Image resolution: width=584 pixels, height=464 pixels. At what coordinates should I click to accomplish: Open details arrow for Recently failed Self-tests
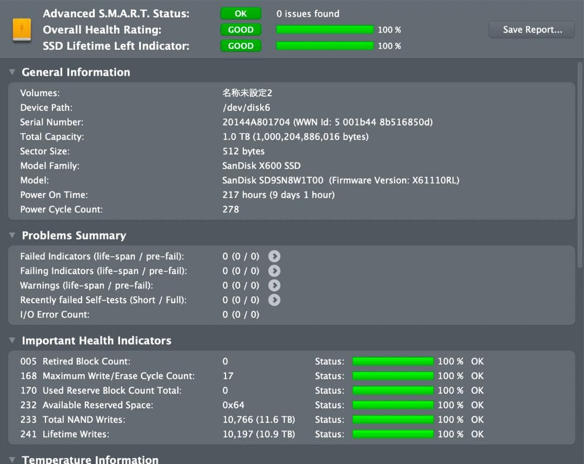coord(274,300)
